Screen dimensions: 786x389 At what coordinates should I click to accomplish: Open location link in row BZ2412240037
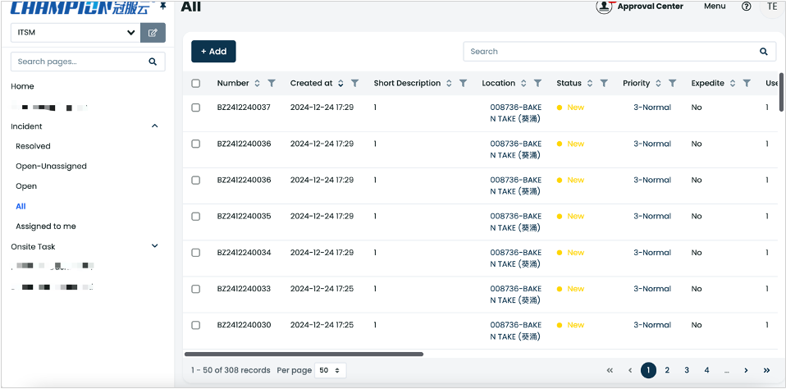pyautogui.click(x=516, y=113)
